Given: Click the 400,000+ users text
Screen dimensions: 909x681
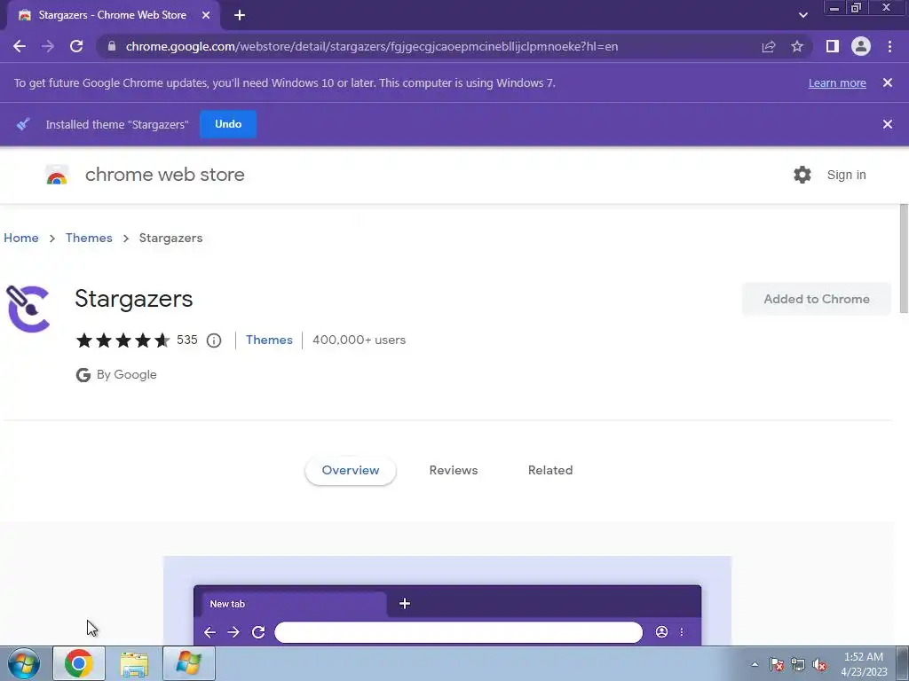Looking at the screenshot, I should click(359, 340).
